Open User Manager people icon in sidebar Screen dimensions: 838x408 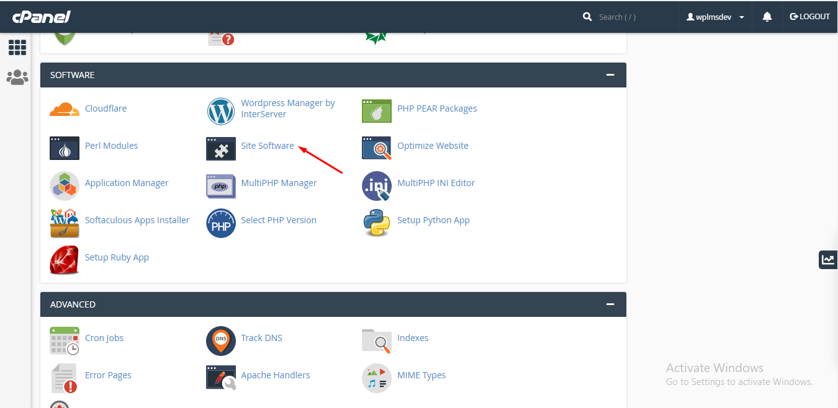17,77
